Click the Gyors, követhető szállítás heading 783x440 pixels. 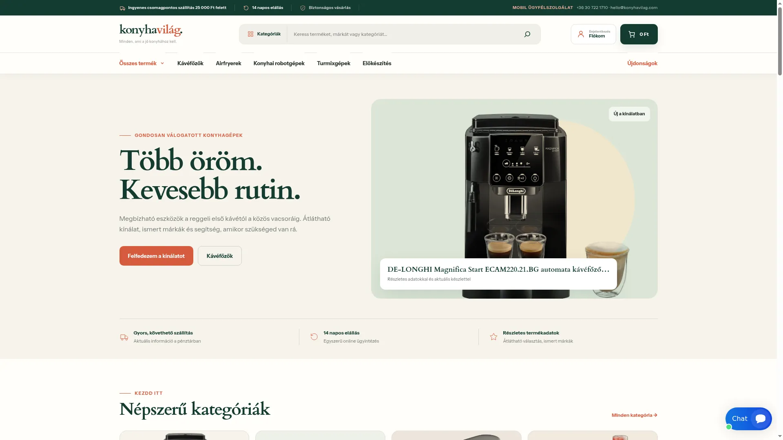163,333
